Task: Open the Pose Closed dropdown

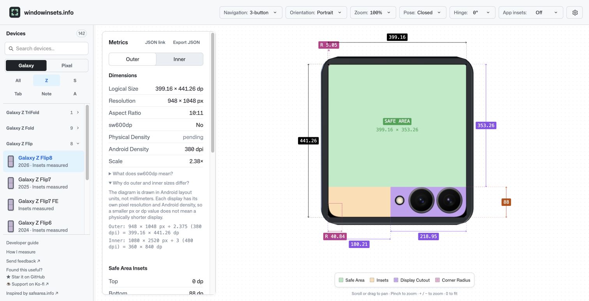Action: pos(423,12)
